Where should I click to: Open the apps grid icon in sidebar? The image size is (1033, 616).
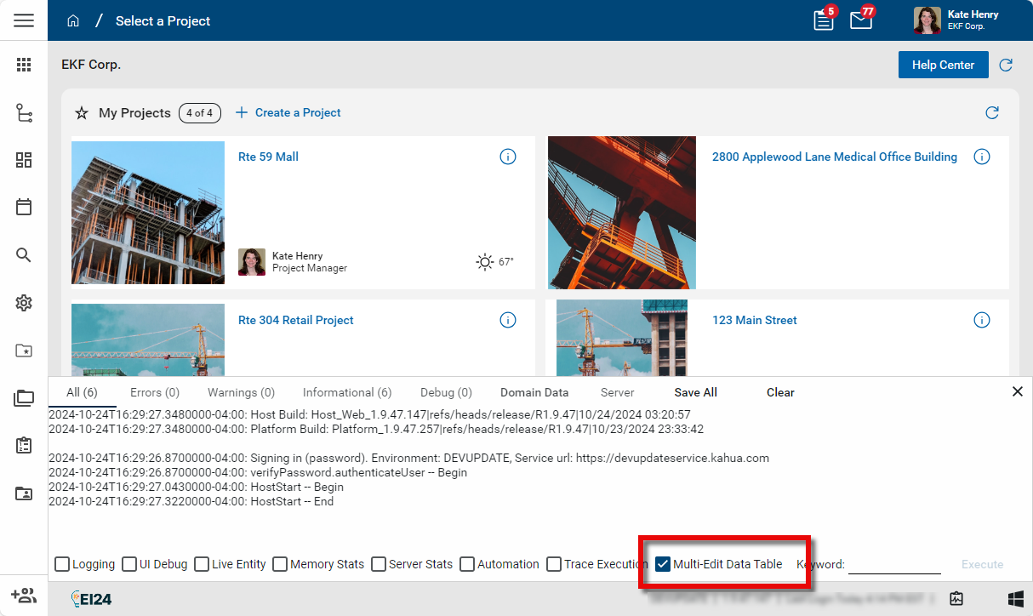[24, 65]
